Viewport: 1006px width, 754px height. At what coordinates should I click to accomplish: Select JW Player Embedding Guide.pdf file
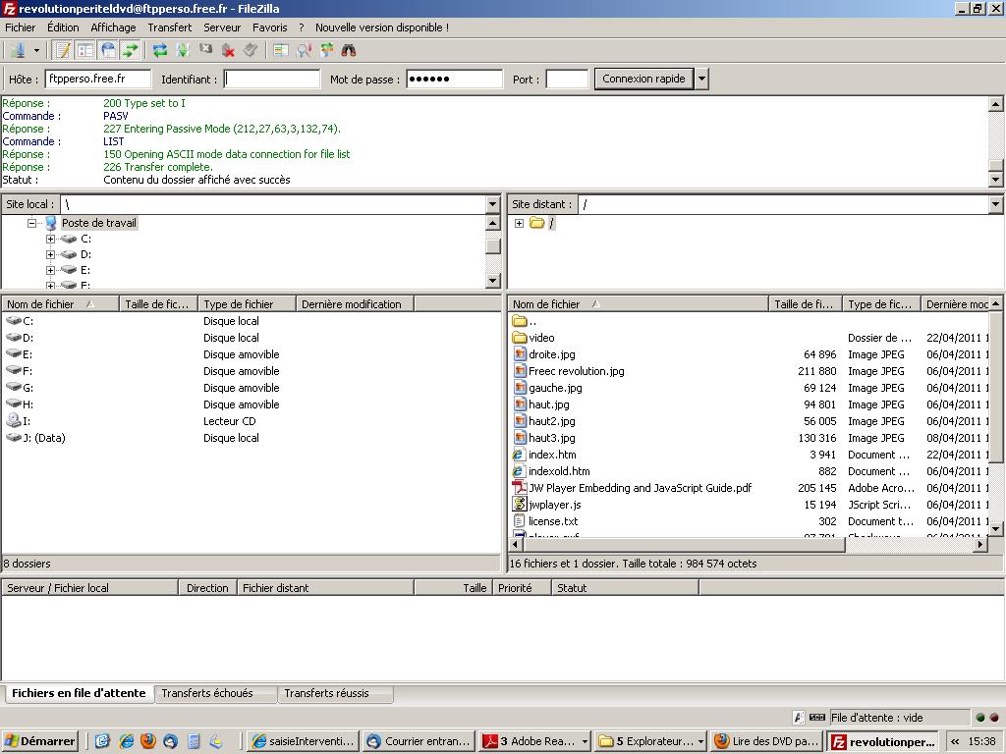coord(640,488)
